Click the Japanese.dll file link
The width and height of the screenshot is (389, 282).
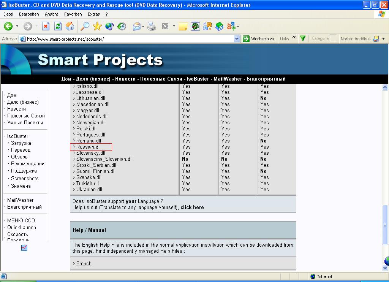pos(90,92)
